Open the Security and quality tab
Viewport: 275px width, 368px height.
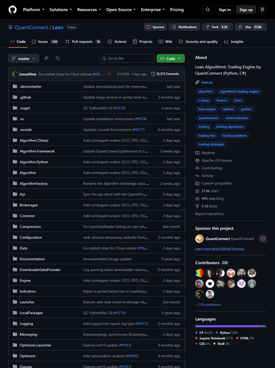tap(198, 42)
